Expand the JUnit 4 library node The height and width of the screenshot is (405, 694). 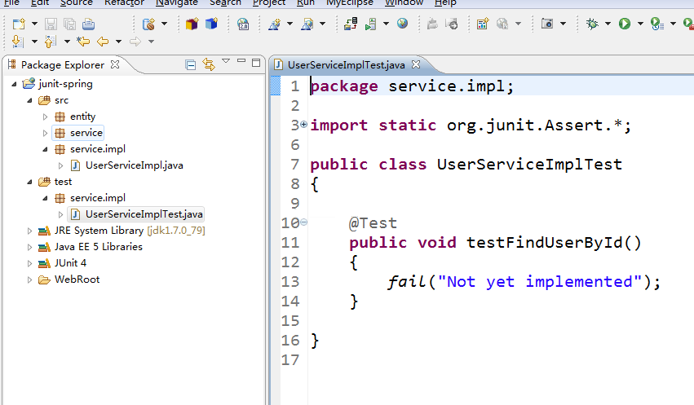(29, 263)
